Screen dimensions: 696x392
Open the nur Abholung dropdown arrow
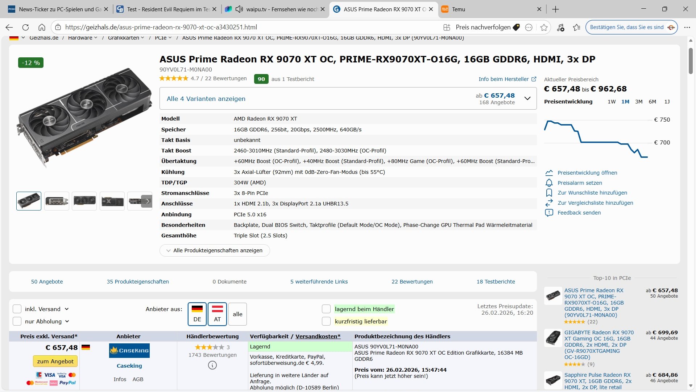tap(67, 321)
